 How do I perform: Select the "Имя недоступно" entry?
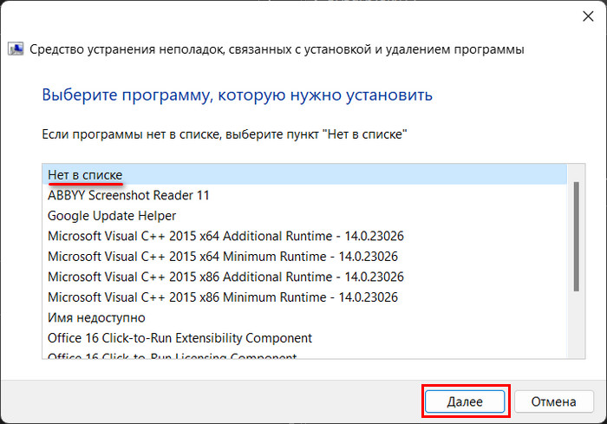(x=304, y=317)
